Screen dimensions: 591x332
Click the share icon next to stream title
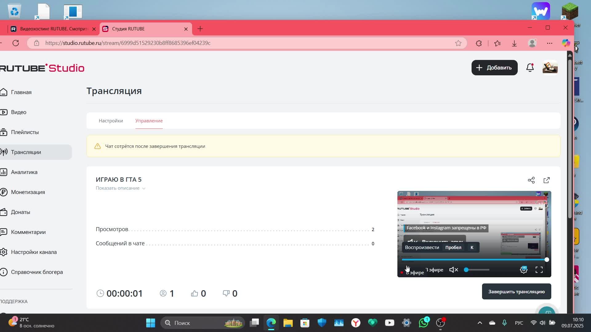click(531, 180)
